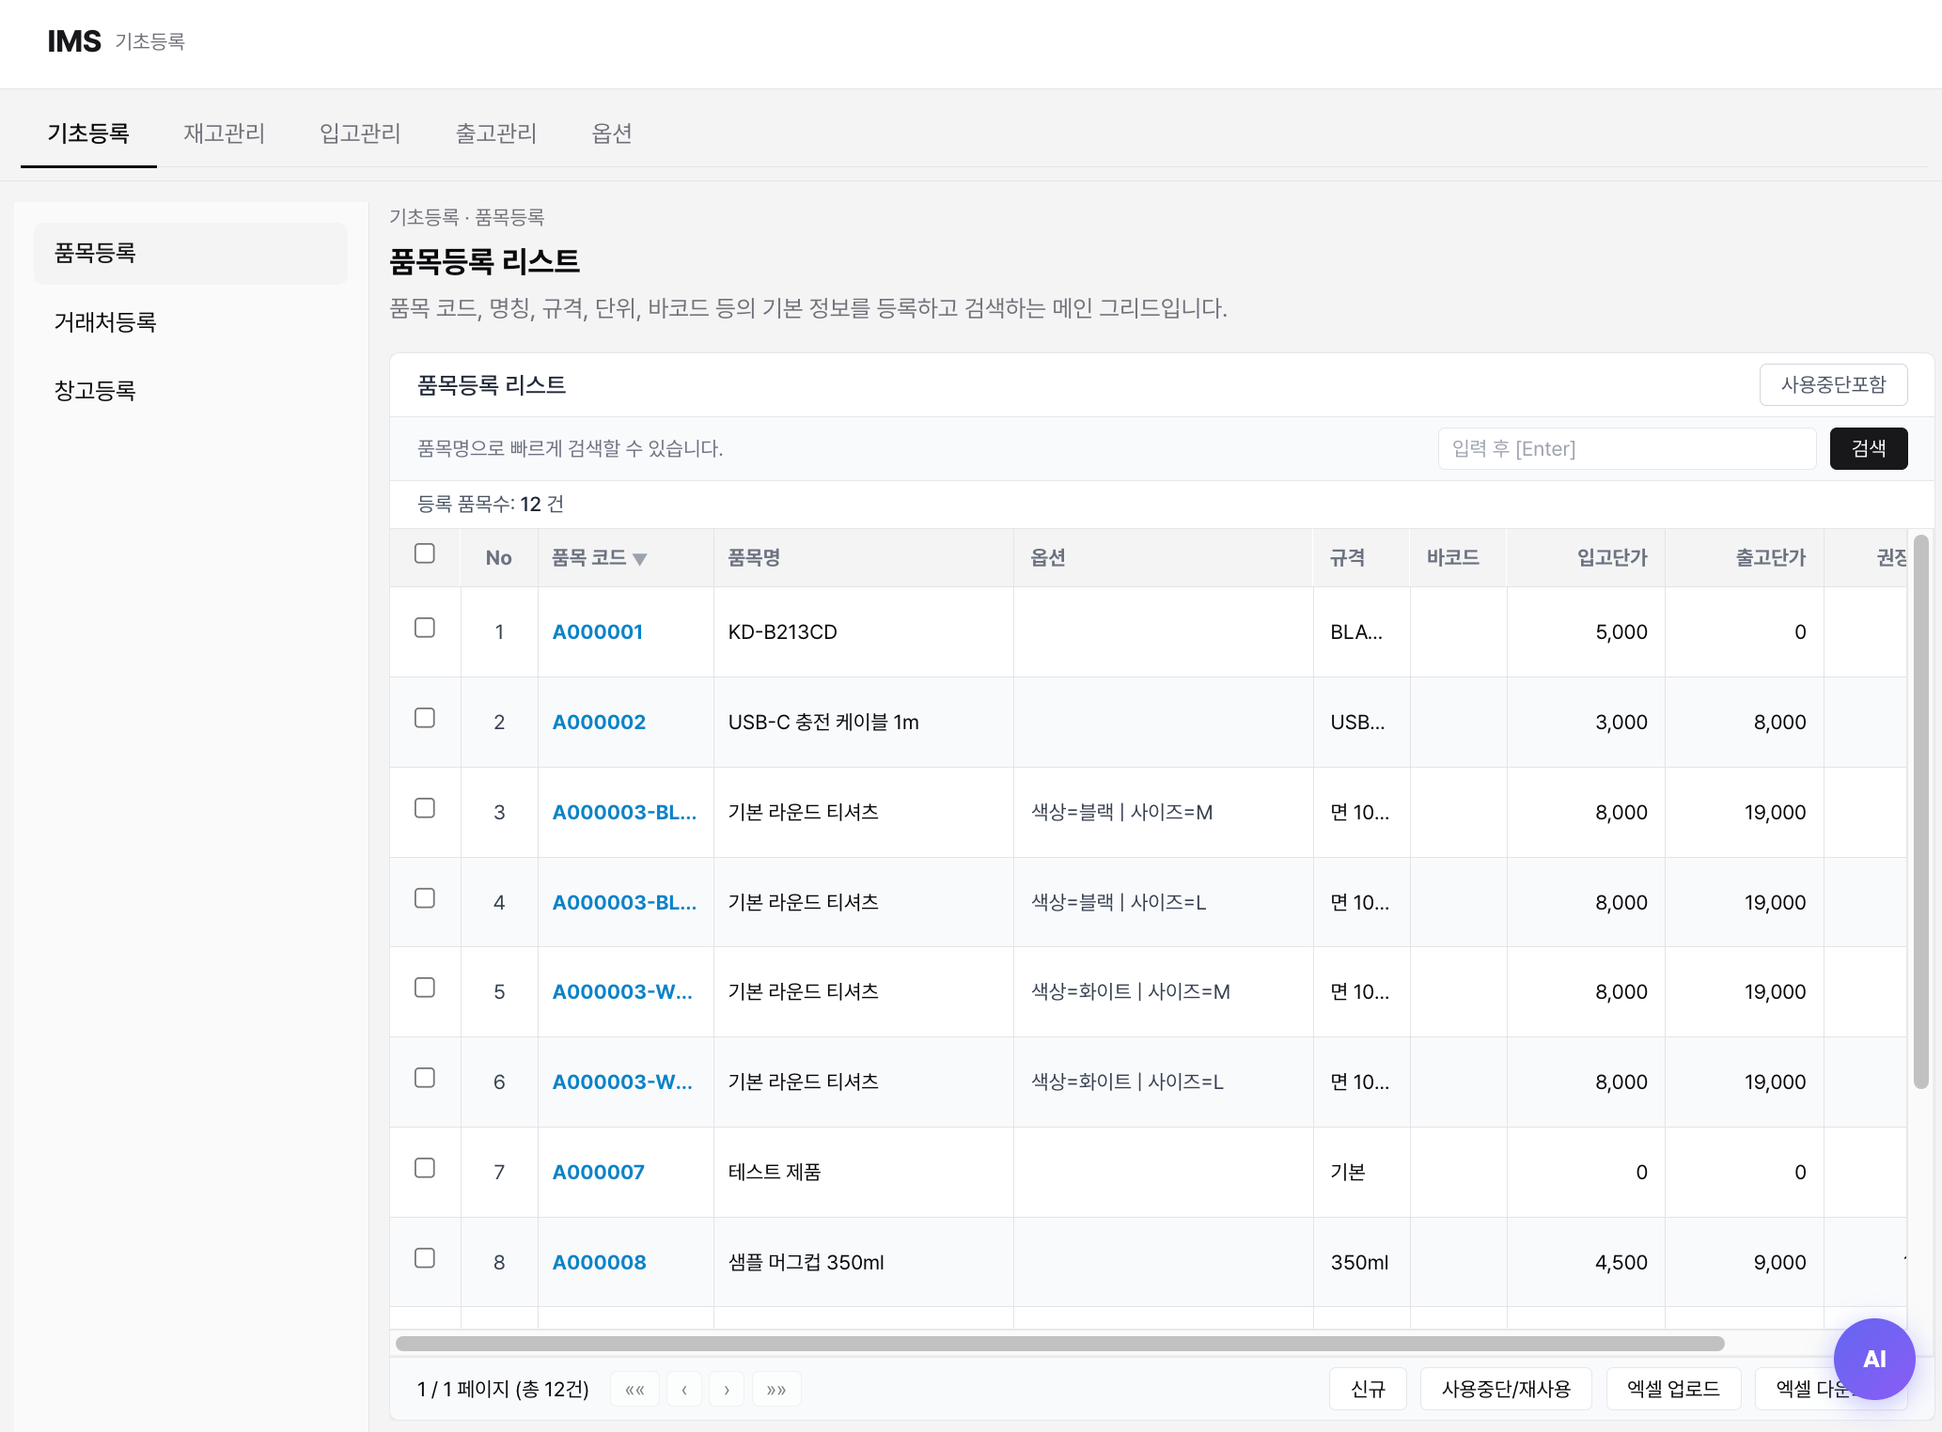Click the search input field
The image size is (1942, 1432).
click(1625, 448)
